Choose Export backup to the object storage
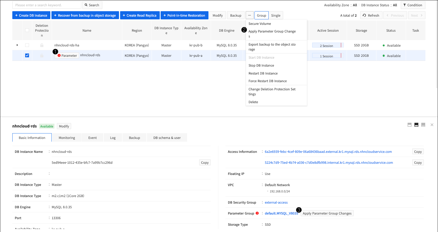 pos(276,47)
